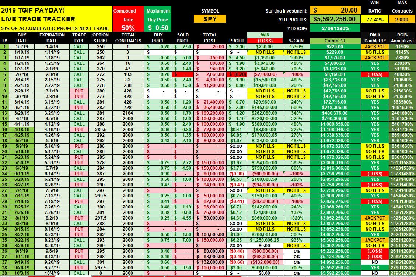Select the expiration date 1/11/19 cell
This screenshot has height=277, width=416.
pyautogui.click(x=52, y=52)
